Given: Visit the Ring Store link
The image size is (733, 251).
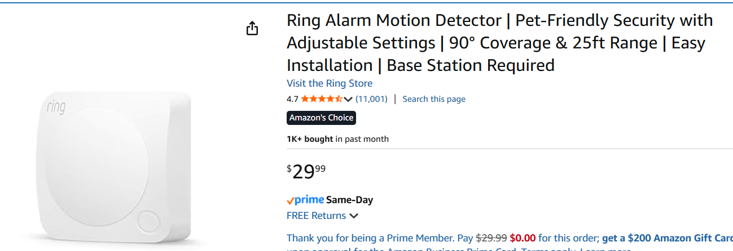Looking at the screenshot, I should pyautogui.click(x=330, y=83).
